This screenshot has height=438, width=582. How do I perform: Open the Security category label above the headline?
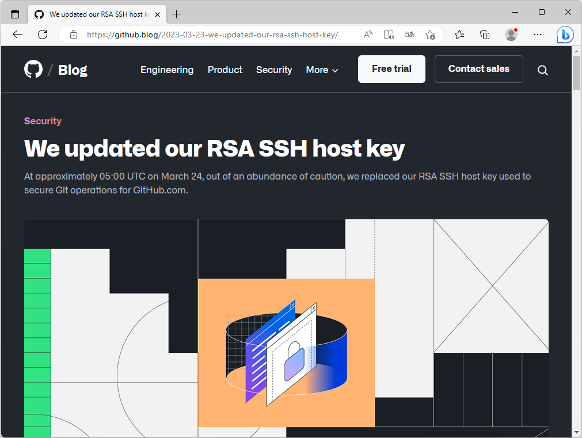pyautogui.click(x=43, y=121)
